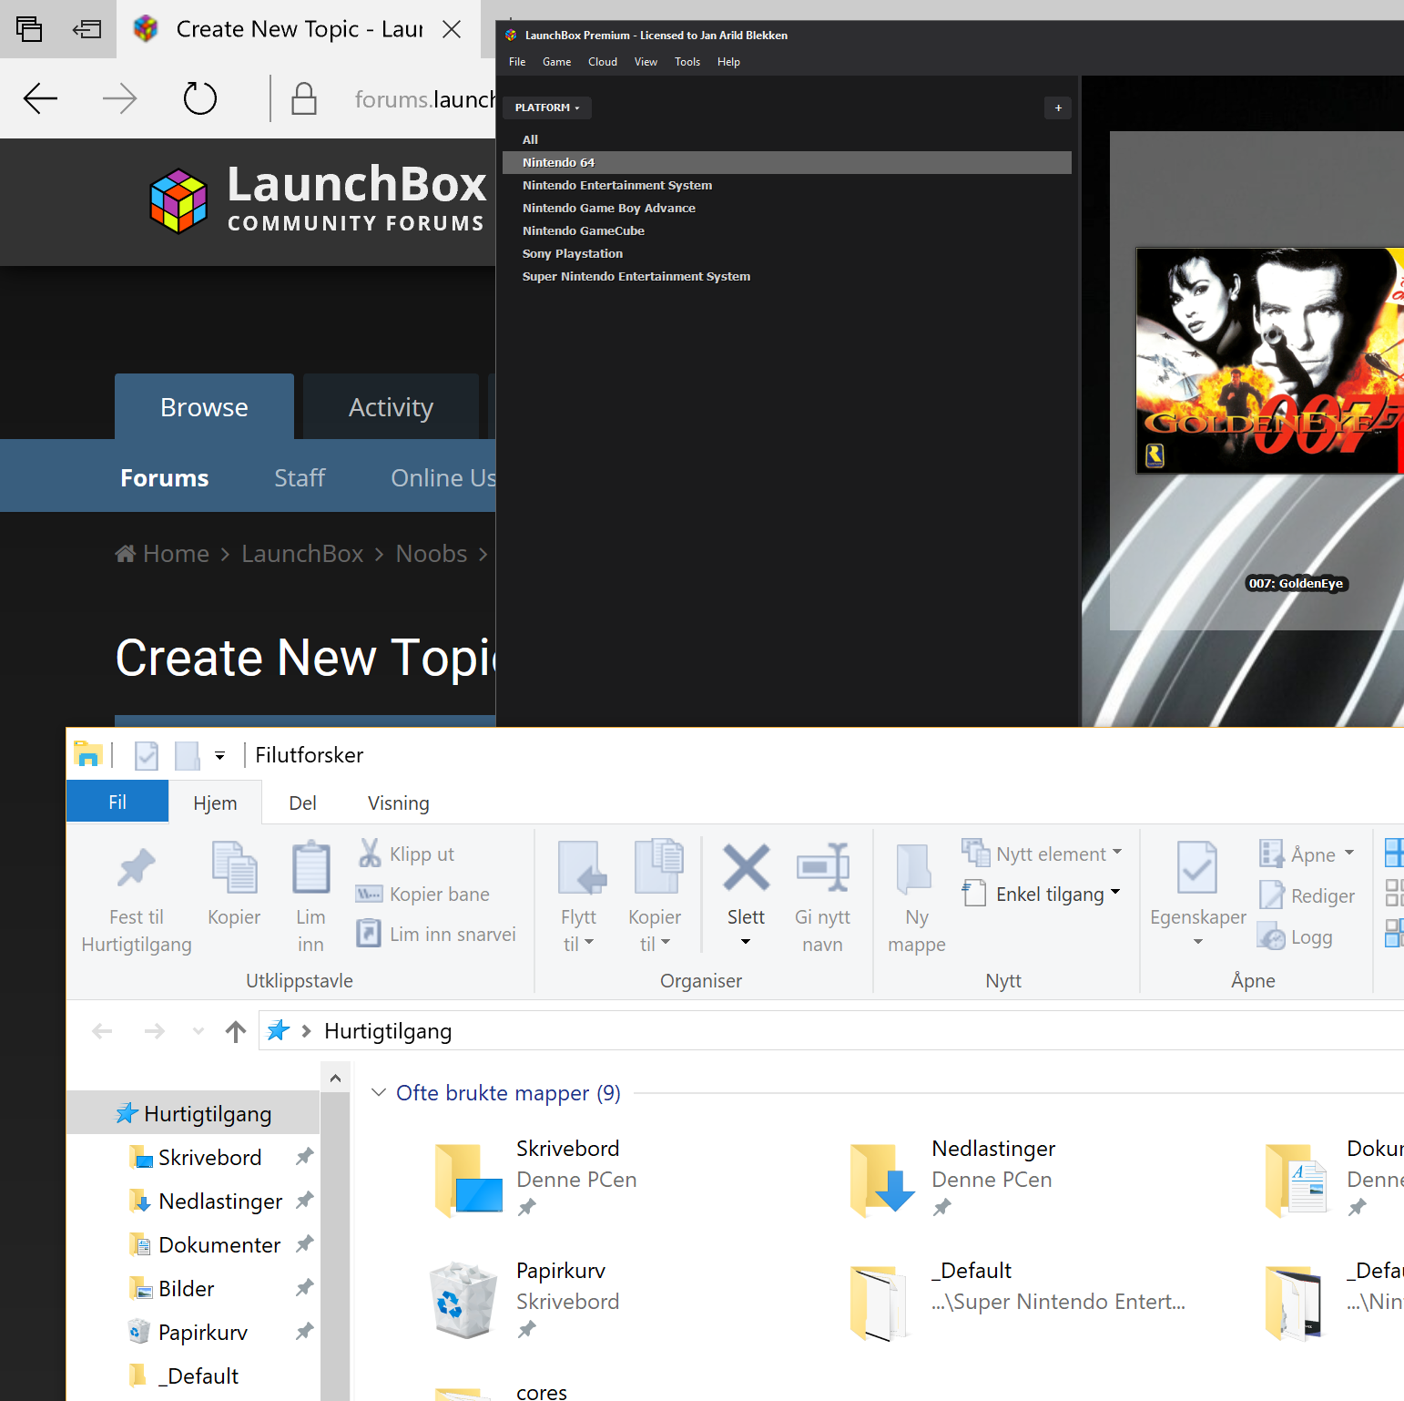Viewport: 1404px width, 1401px height.
Task: Open the Nytt element dropdown
Action: pyautogui.click(x=1042, y=854)
